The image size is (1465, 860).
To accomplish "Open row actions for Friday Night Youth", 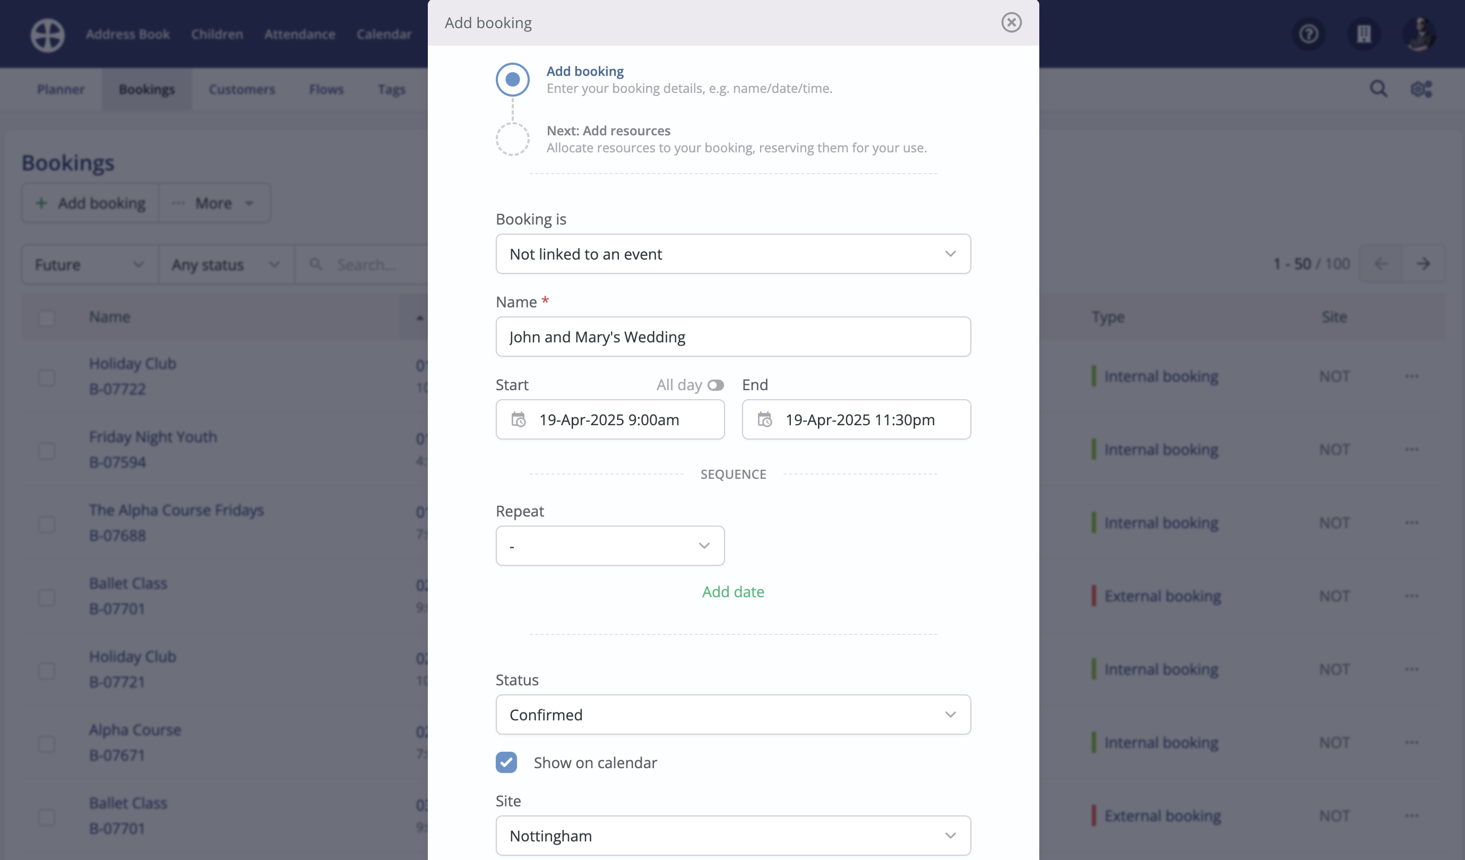I will pos(1411,450).
